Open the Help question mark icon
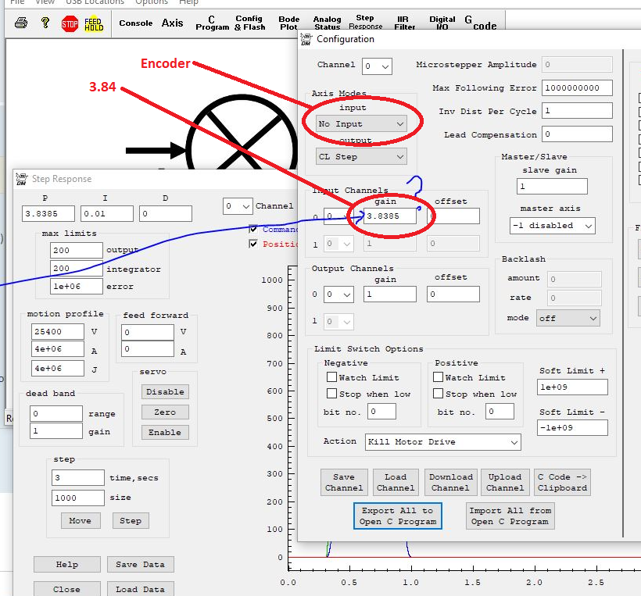Image resolution: width=641 pixels, height=596 pixels. point(45,23)
